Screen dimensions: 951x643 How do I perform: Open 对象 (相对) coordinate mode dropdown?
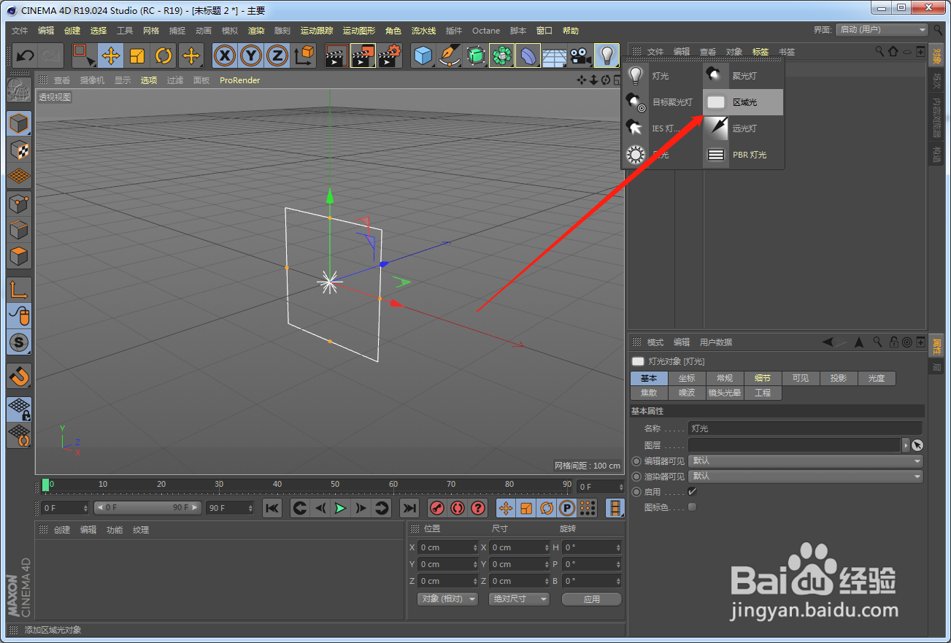click(x=447, y=598)
